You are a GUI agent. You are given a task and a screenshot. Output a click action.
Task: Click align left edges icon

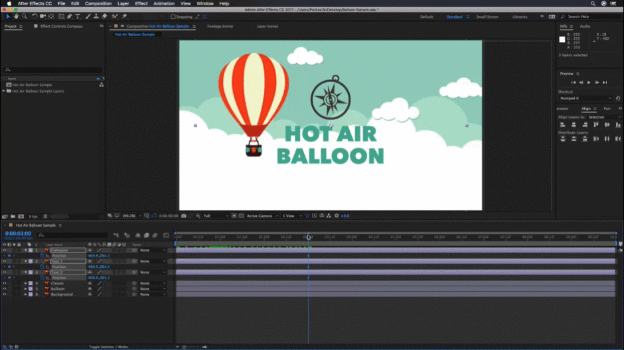[x=563, y=125]
